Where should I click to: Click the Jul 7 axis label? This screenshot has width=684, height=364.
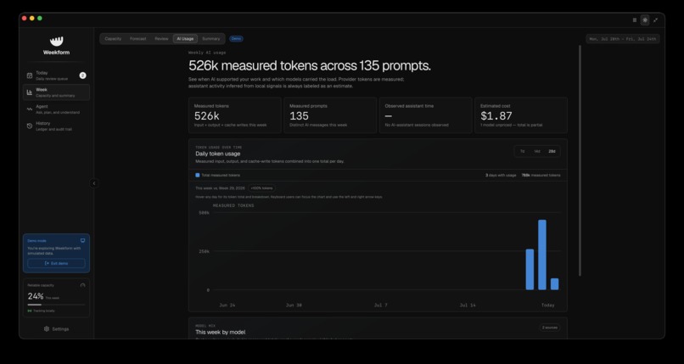point(381,305)
